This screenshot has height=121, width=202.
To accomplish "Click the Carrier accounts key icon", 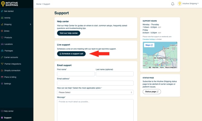I will tap(2, 57).
